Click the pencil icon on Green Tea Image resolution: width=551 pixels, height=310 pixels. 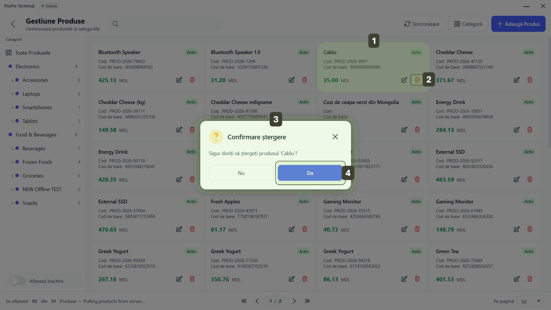[x=516, y=279]
